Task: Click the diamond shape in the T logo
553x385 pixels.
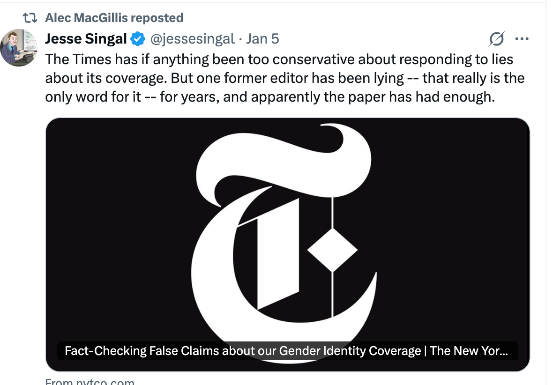Action: tap(332, 251)
